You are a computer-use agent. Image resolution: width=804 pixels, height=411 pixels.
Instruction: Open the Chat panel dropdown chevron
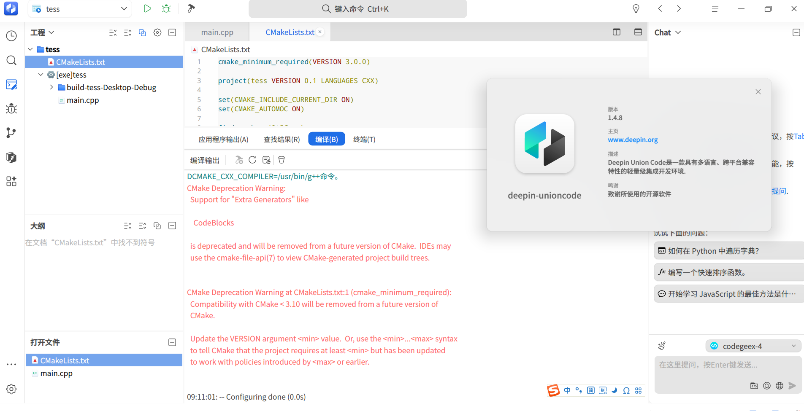(x=678, y=32)
